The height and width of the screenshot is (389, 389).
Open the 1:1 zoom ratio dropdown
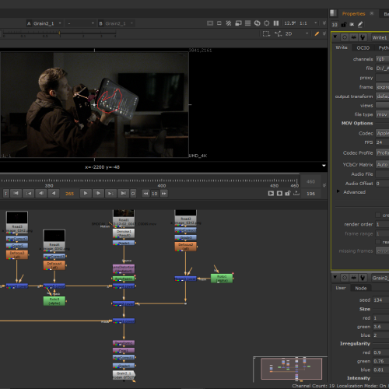[308, 23]
